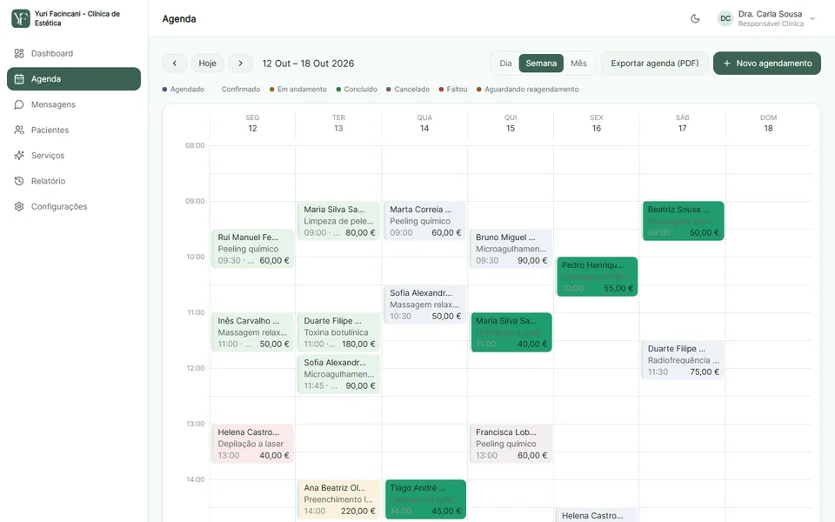
Task: Open Duarte Filipe Radiofrequência appointment
Action: [x=683, y=360]
